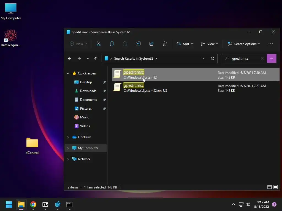The image size is (282, 211).
Task: Select the DataWagon desktop shortcut
Action: (10, 38)
